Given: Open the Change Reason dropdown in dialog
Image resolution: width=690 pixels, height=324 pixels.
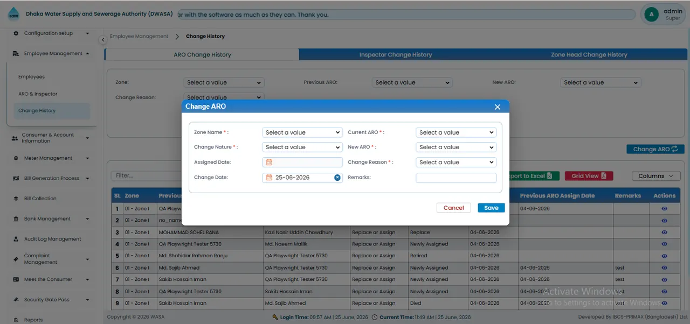Looking at the screenshot, I should point(456,162).
